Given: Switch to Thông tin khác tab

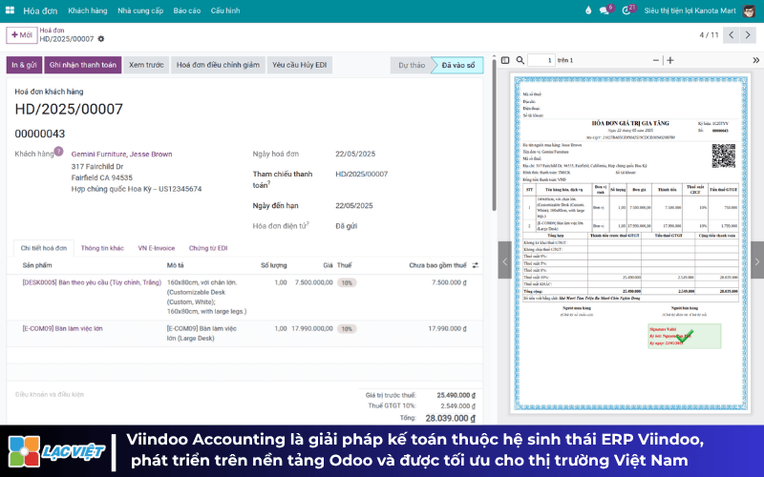Looking at the screenshot, I should 102,248.
